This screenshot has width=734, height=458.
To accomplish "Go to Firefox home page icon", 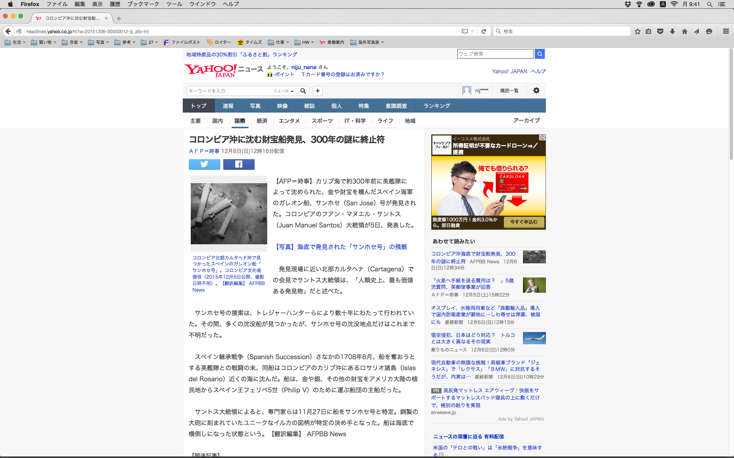I will (x=684, y=31).
